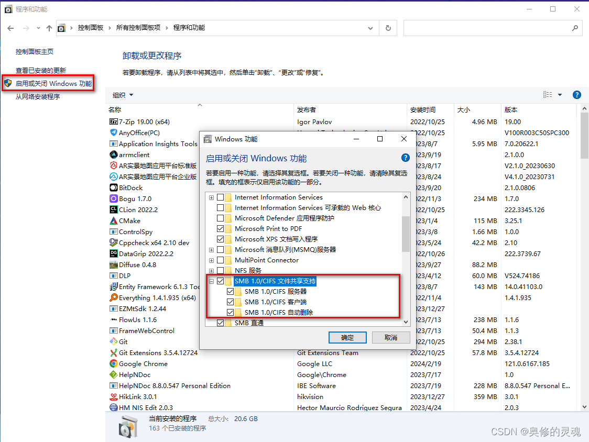This screenshot has height=442, width=589.
Task: Uncheck SMB 1.0/CIFS 自动删除
Action: [x=230, y=313]
